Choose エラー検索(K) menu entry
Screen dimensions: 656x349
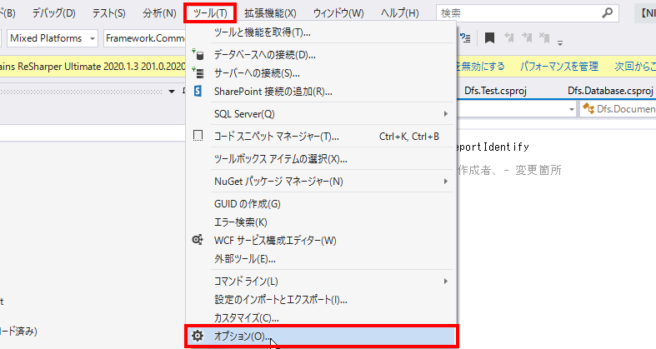coord(321,222)
